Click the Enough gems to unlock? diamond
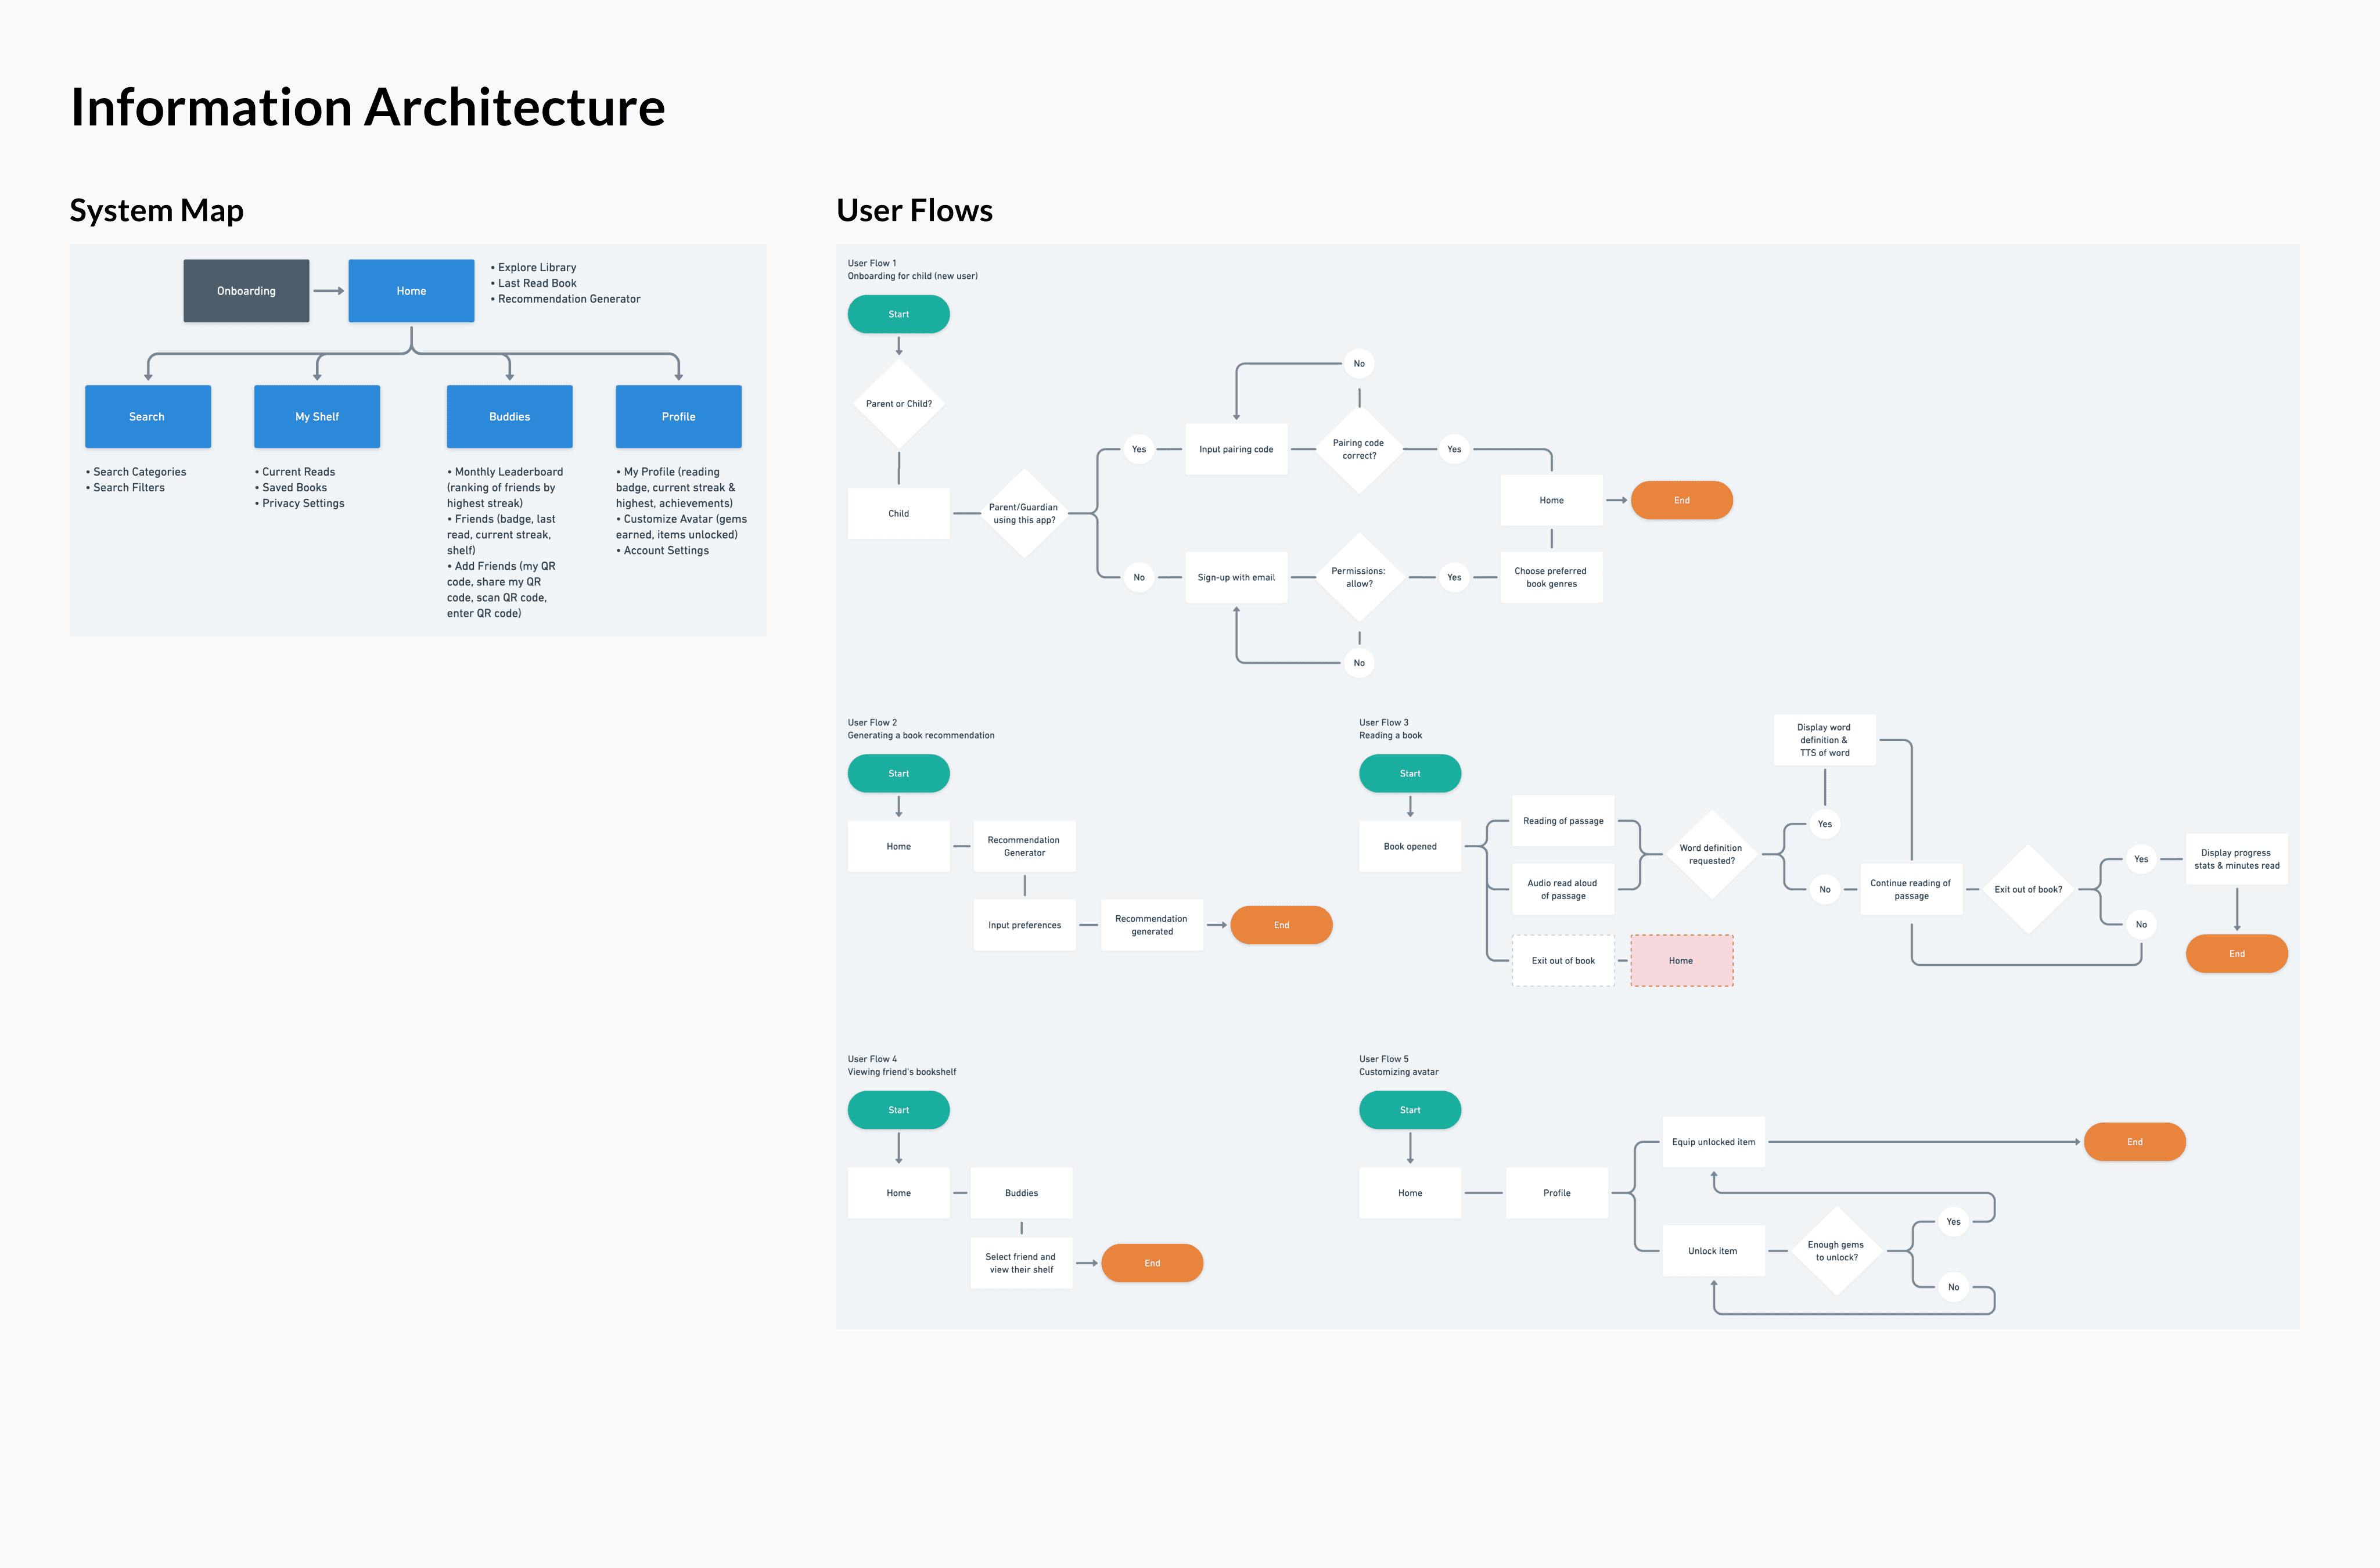Viewport: 2380px width, 1568px height. tap(1836, 1251)
